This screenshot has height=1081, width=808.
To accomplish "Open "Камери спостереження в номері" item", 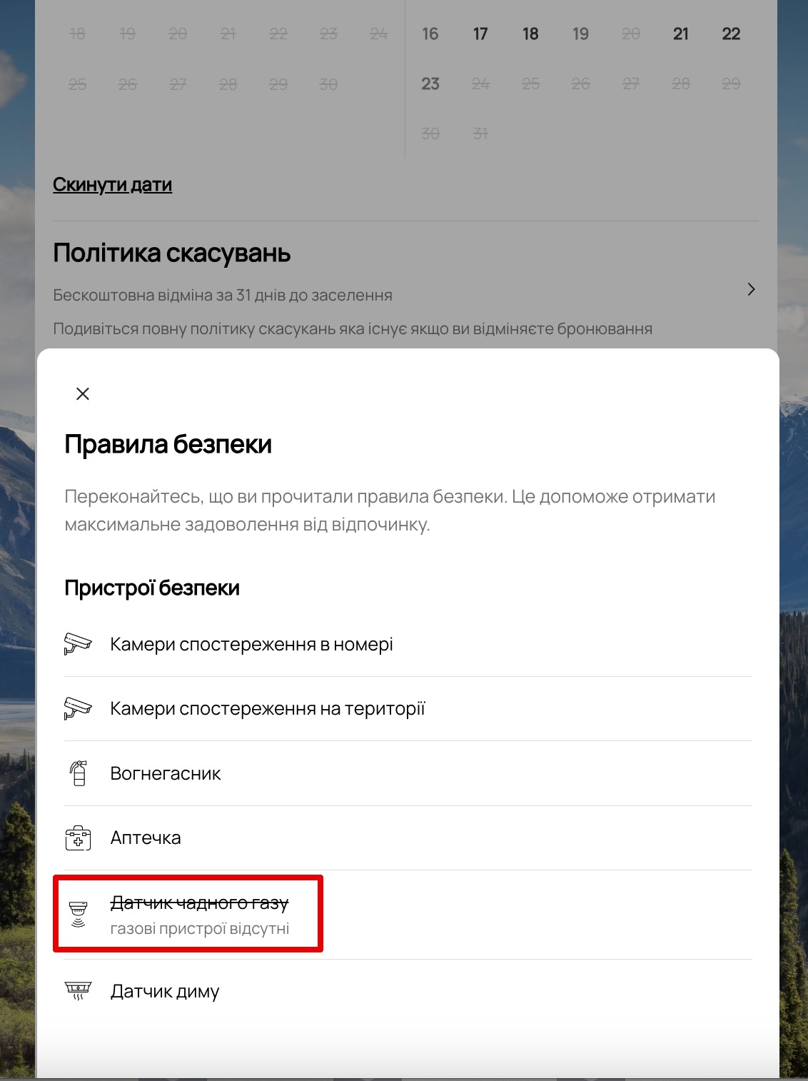I will point(251,644).
